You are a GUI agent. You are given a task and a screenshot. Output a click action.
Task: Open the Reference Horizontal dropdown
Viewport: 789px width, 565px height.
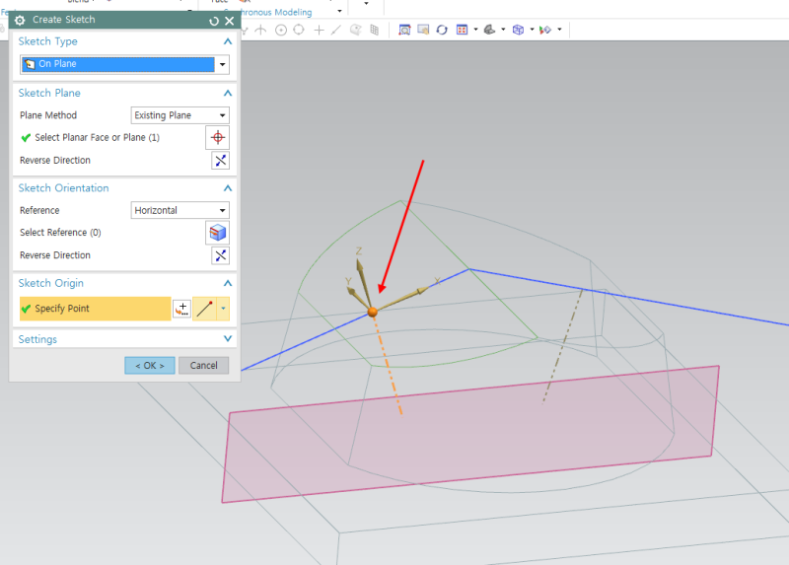tap(179, 210)
